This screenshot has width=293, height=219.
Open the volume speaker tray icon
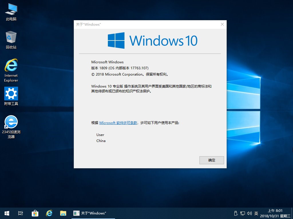249,213
